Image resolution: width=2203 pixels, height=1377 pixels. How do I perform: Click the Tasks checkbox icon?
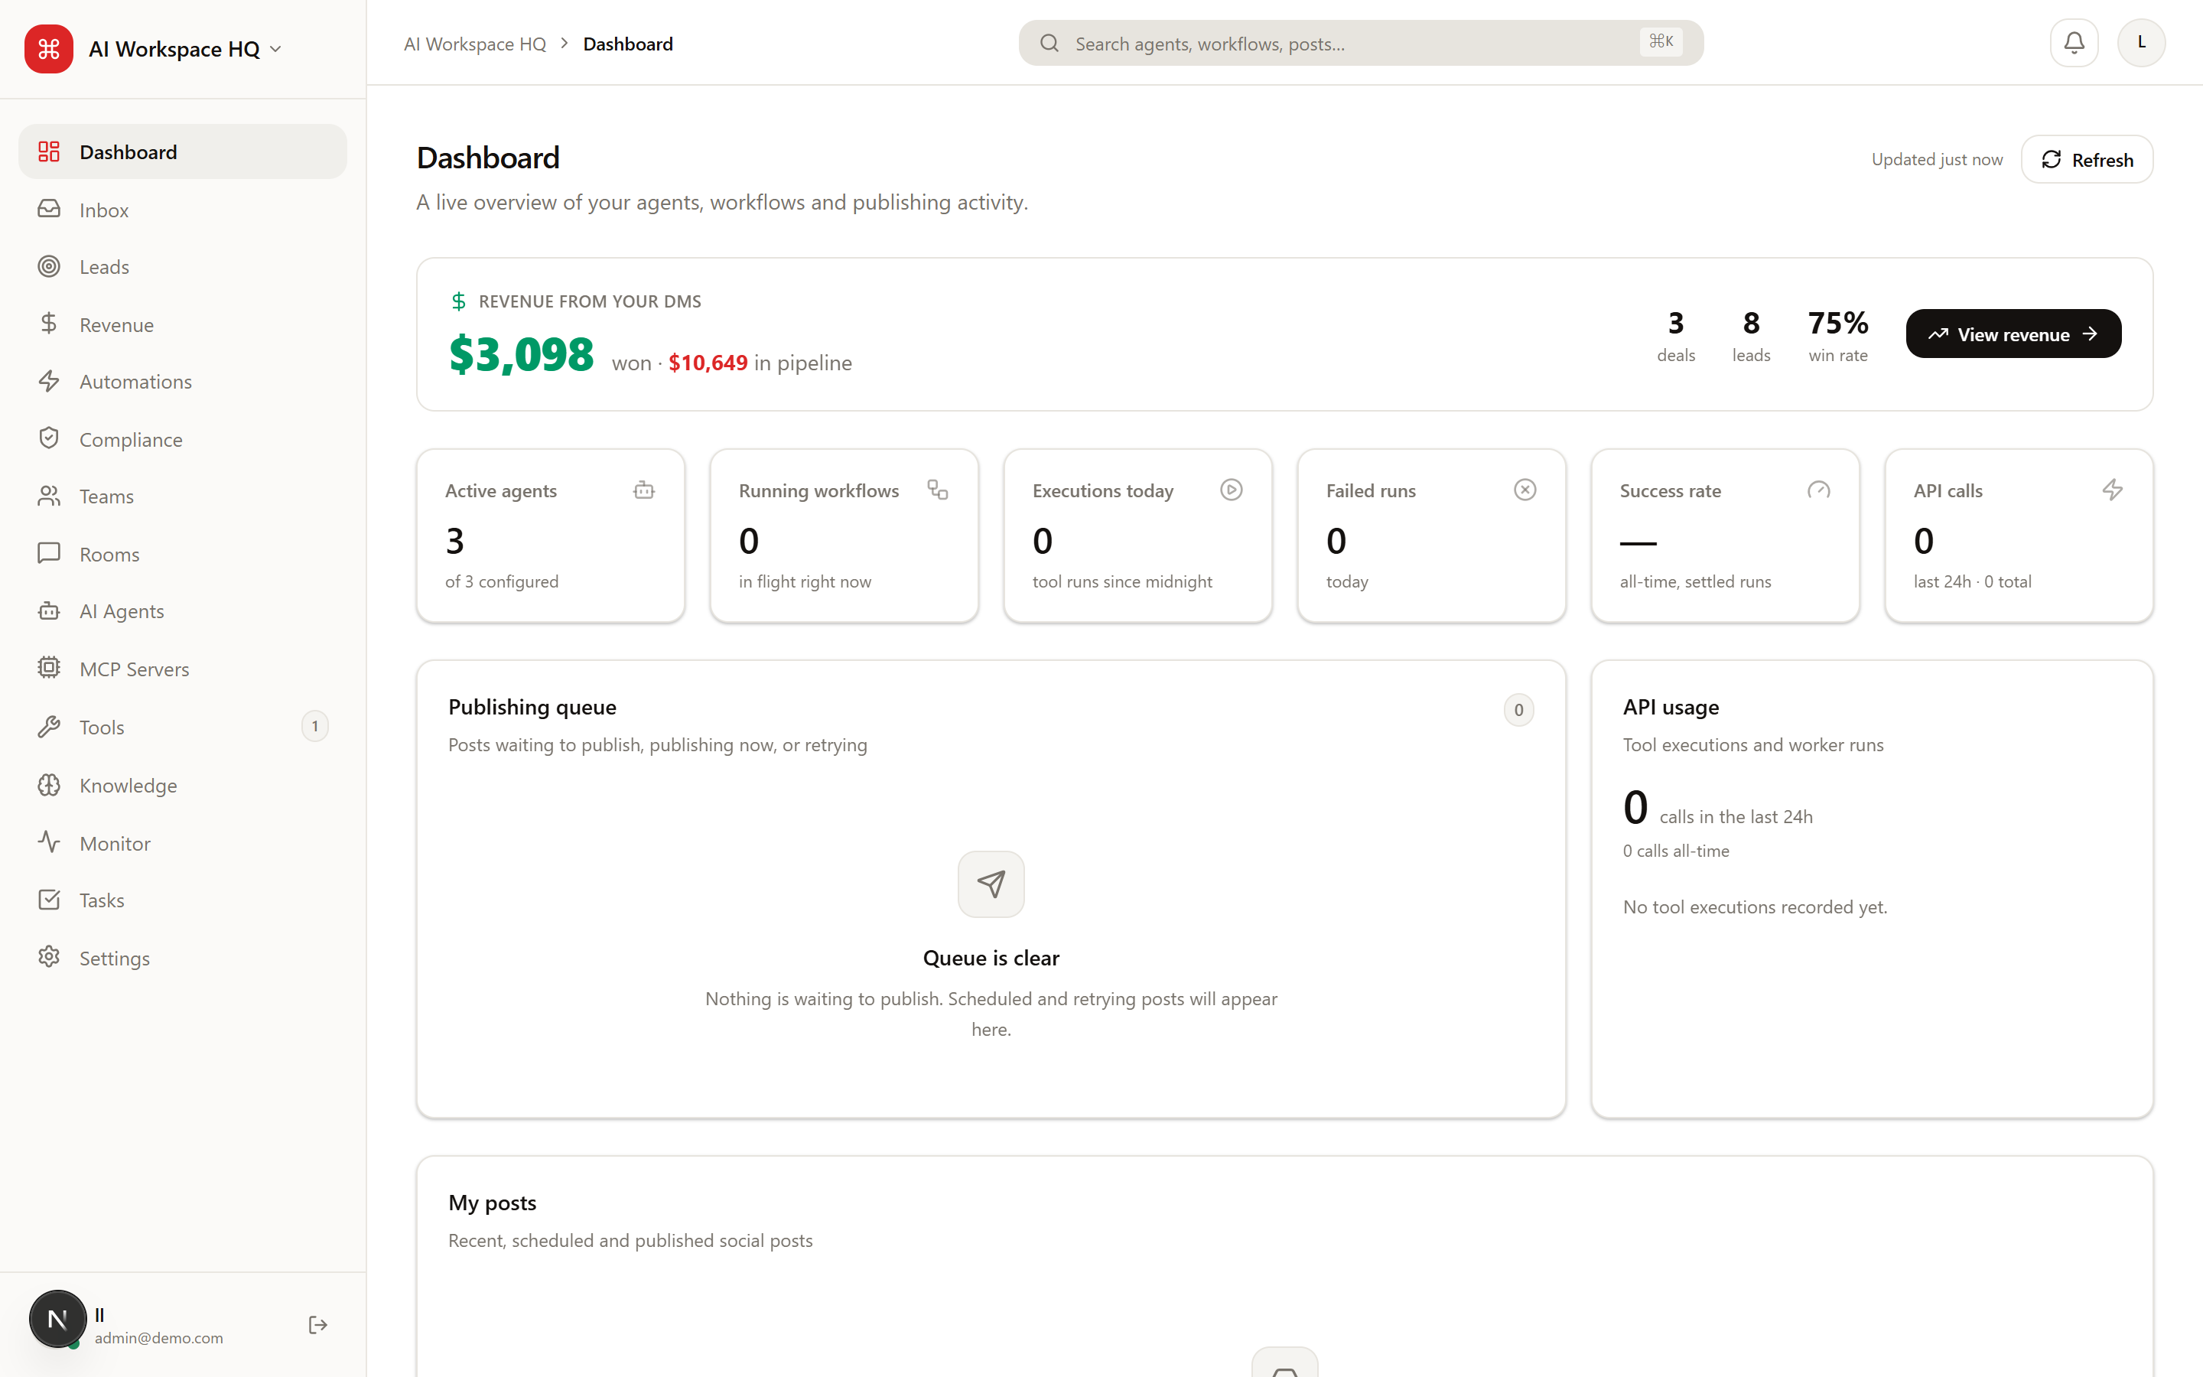click(x=49, y=900)
